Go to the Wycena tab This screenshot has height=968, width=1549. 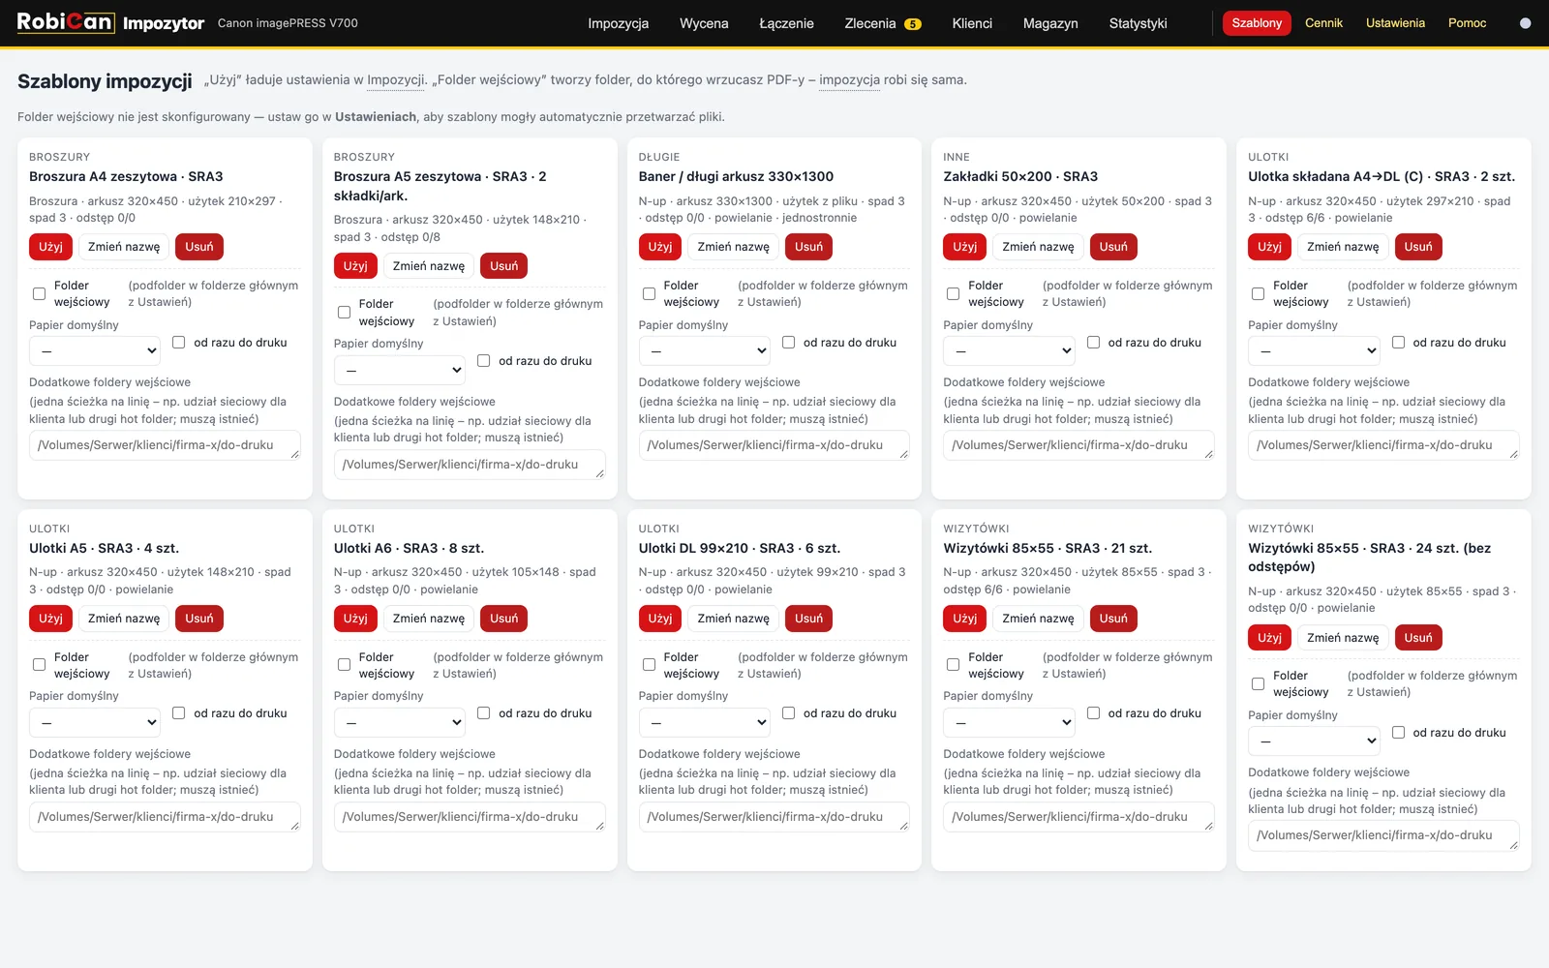click(x=704, y=23)
